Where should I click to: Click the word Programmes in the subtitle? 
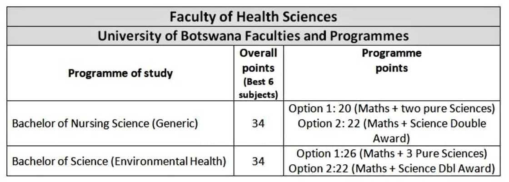pos(372,36)
